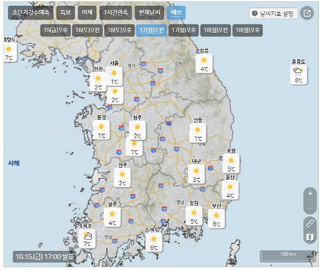Choose the 18(월)오전 forecast period

coord(216,30)
